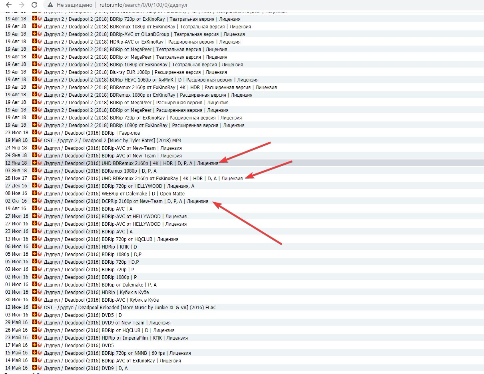This screenshot has width=484, height=374.
Task: Click the date '12 Янв 18'
Action: 16,163
